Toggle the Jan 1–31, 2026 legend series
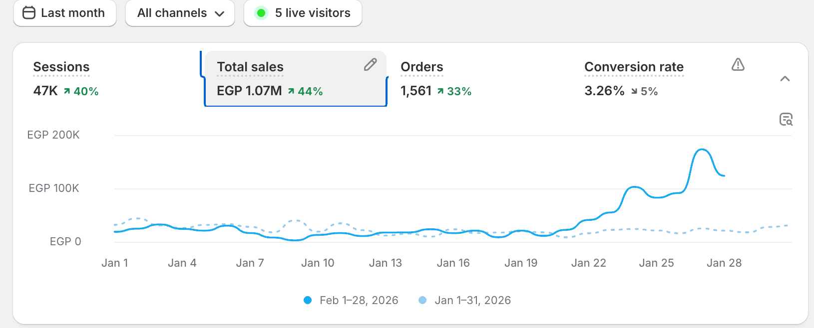This screenshot has height=328, width=814. coord(465,300)
